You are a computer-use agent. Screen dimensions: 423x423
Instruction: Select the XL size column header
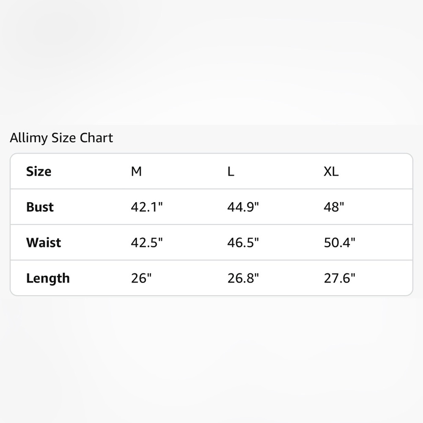(331, 171)
